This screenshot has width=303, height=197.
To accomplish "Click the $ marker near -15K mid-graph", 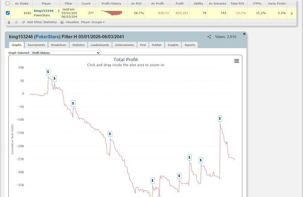I will (110, 134).
